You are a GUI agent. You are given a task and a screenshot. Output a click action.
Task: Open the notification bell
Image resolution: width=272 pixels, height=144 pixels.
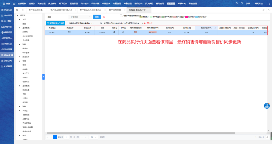point(242,4)
